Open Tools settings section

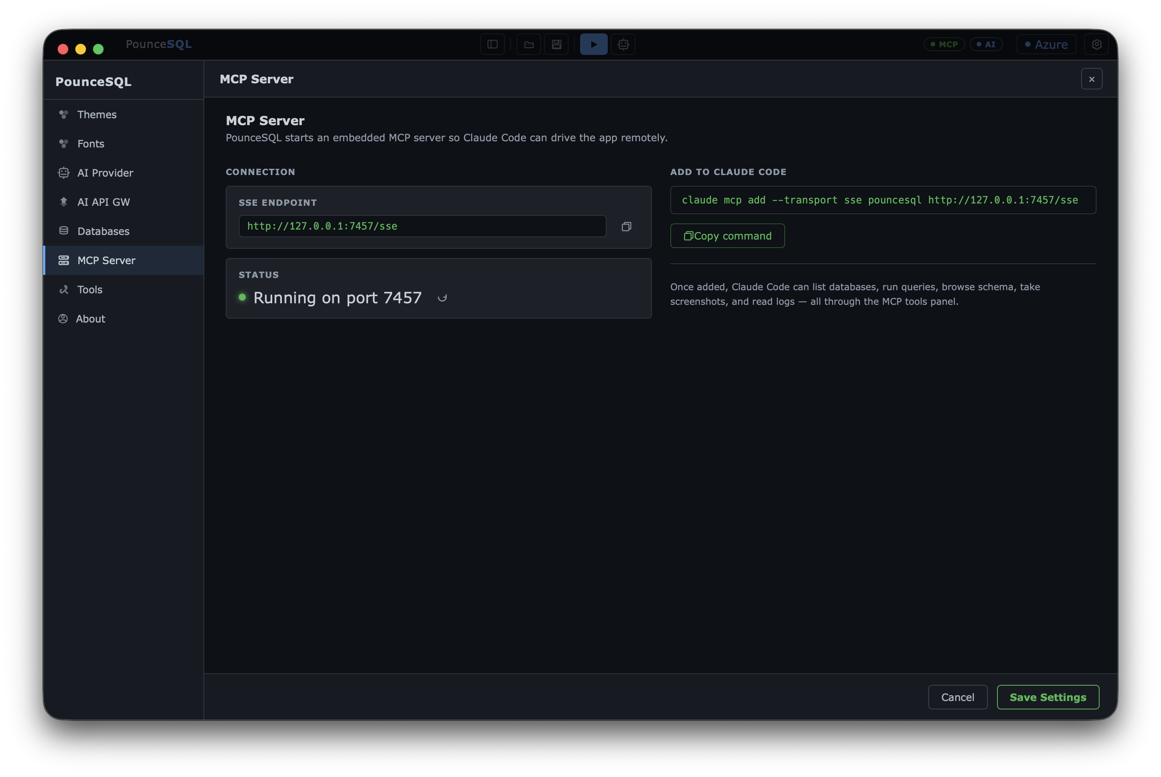123,289
